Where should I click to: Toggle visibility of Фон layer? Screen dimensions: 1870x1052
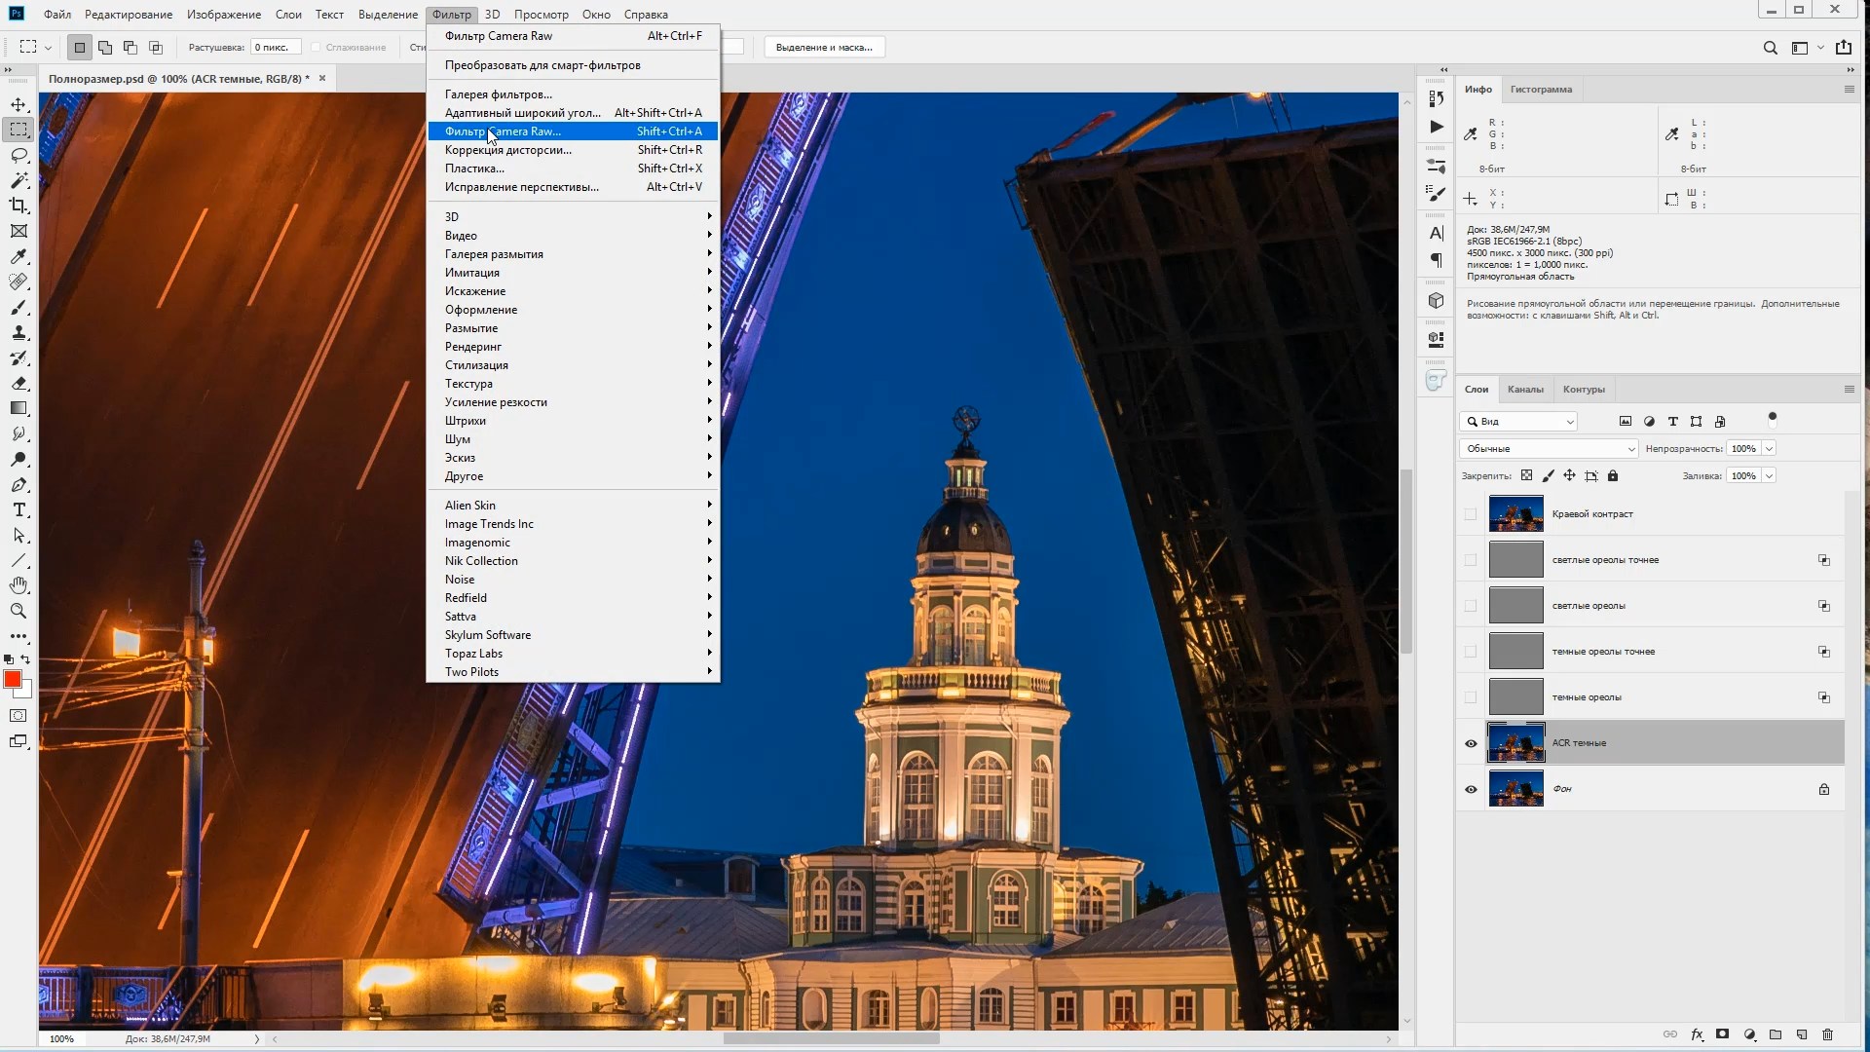[1471, 789]
